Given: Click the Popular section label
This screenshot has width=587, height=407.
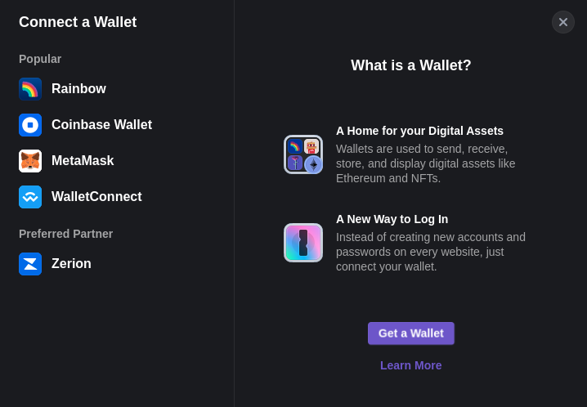Looking at the screenshot, I should point(40,59).
